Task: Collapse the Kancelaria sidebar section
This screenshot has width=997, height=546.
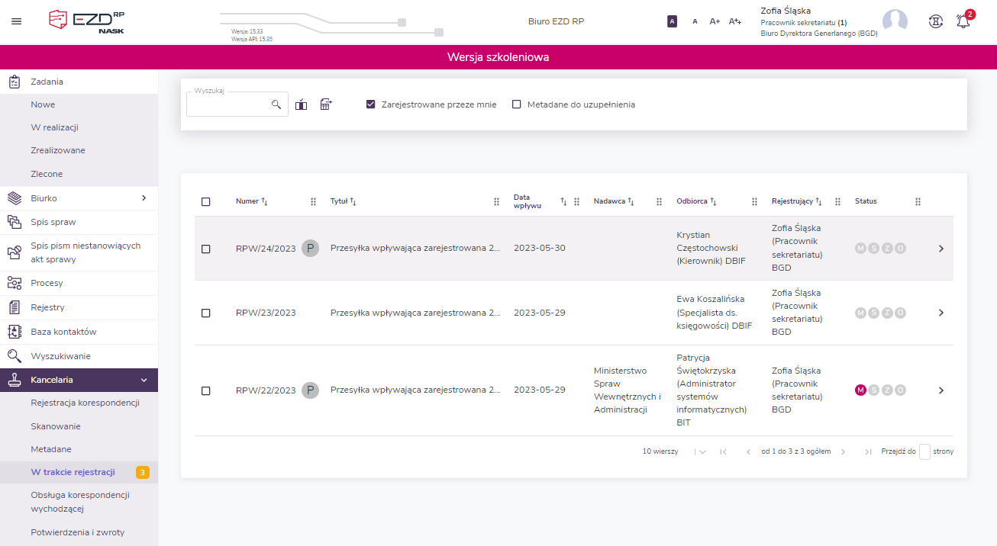Action: [x=144, y=380]
